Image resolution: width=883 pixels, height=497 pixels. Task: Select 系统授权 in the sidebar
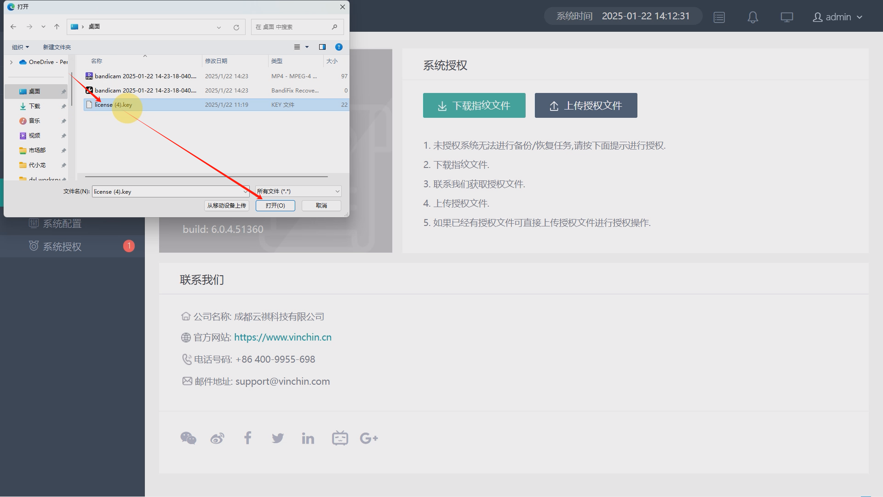point(62,246)
